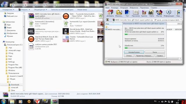Click the WinRAR Delete (Удалить) toolbar icon
Screen dimensions: 186x104
[x=144, y=13]
